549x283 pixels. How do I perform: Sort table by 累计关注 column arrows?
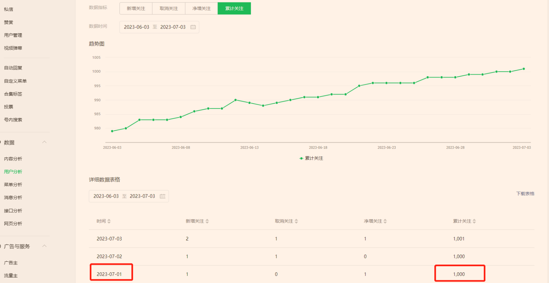474,221
